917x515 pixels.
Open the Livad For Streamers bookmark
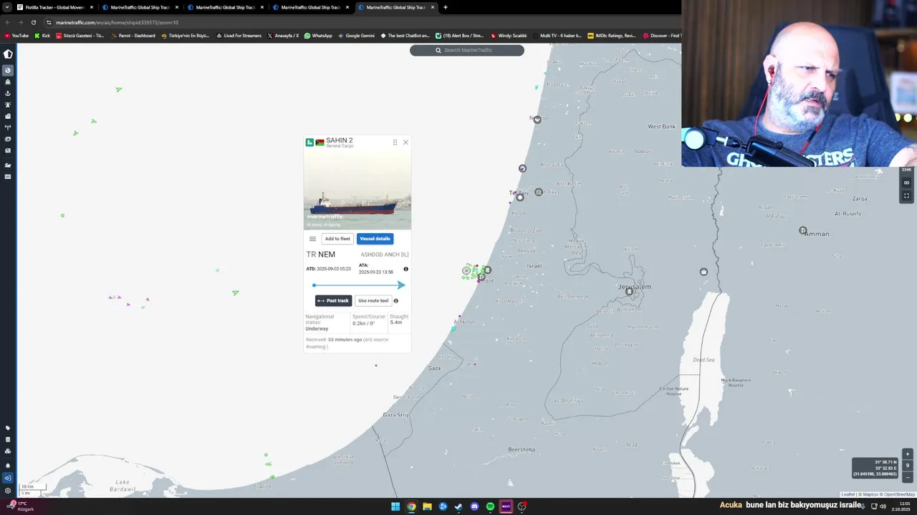(239, 35)
